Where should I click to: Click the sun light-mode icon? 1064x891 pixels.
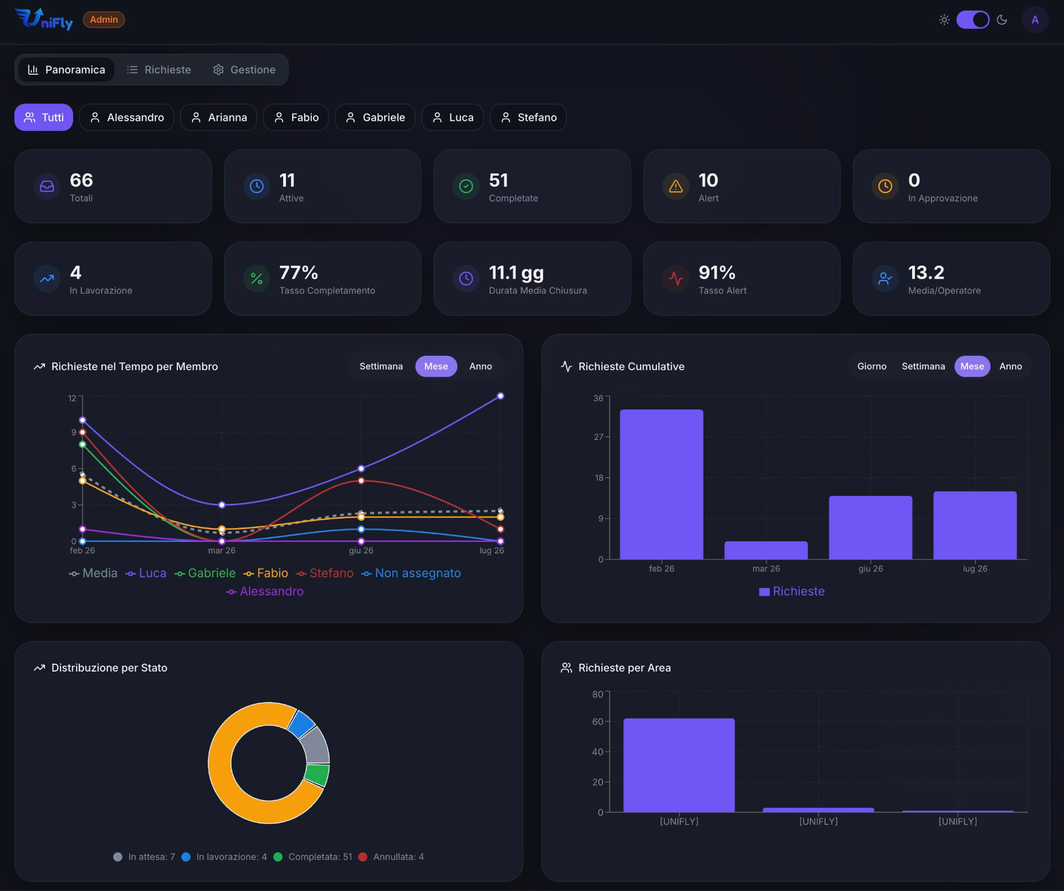point(944,20)
